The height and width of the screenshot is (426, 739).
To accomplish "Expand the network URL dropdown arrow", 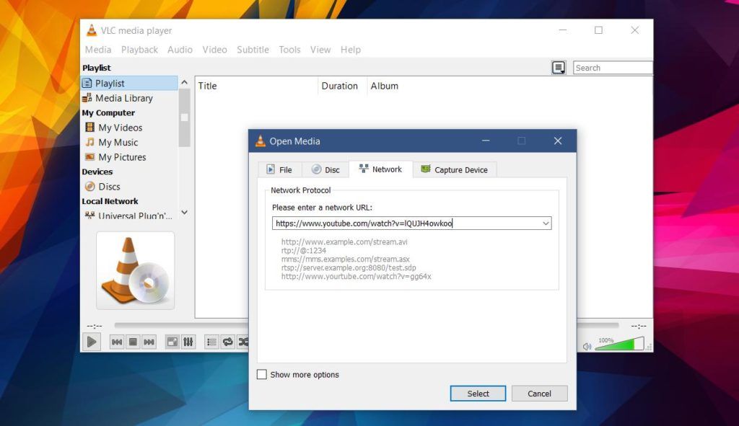I will coord(546,223).
